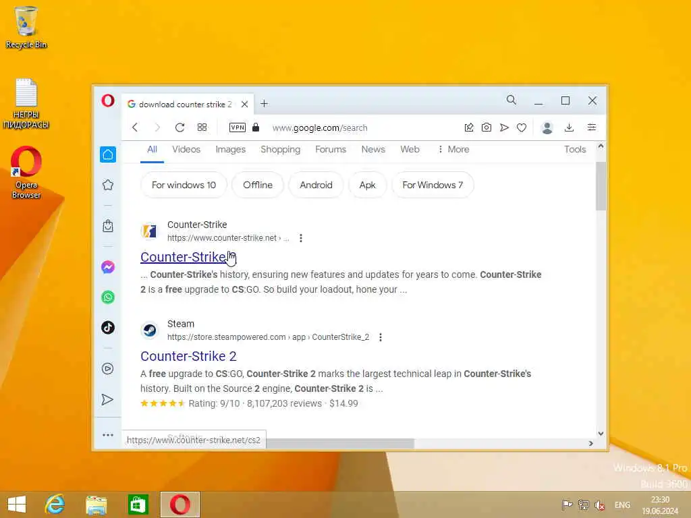Screen dimensions: 691x518
Task: Click the horizontal scrollbar right arrow
Action: tap(591, 444)
